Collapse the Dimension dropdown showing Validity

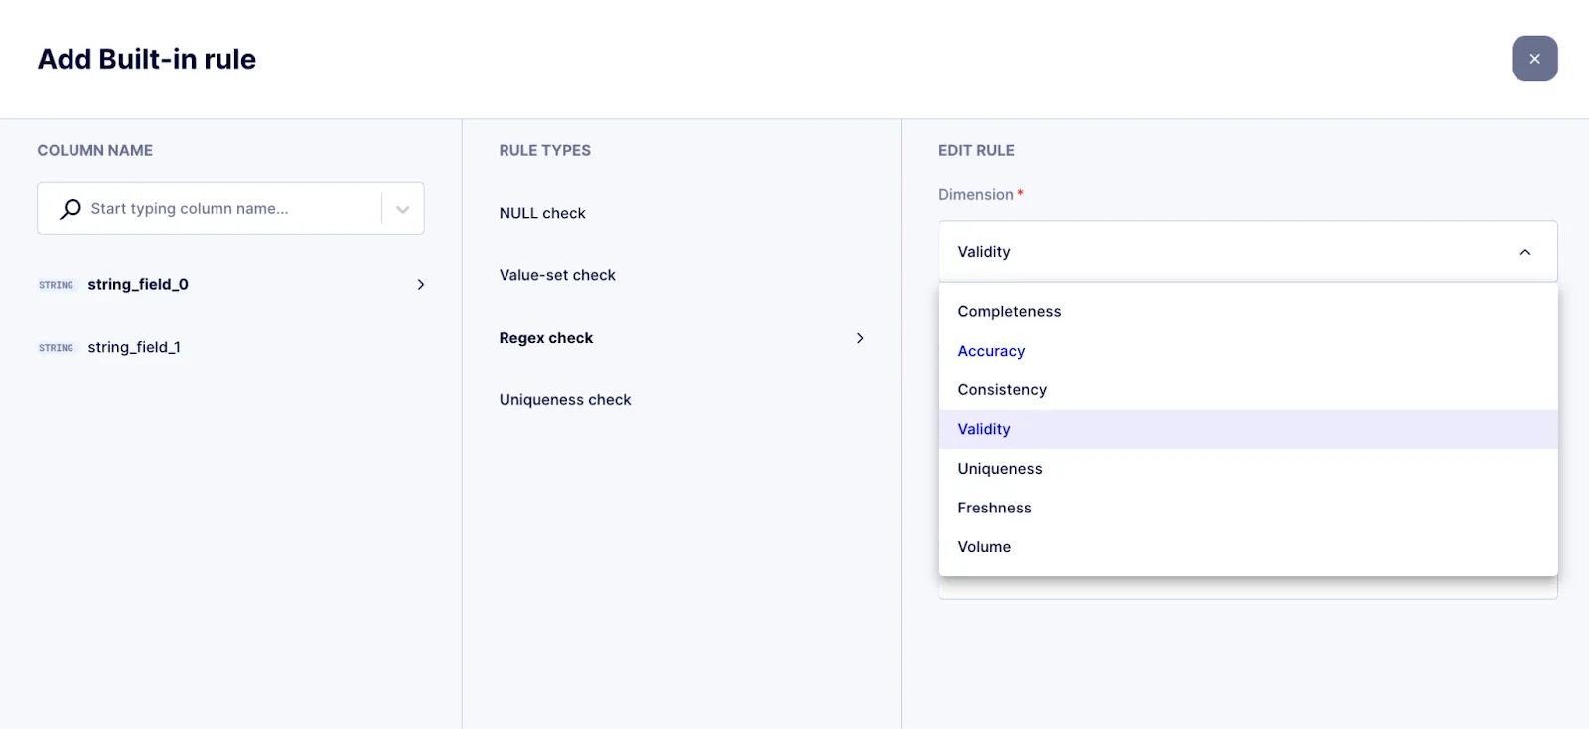coord(1248,252)
